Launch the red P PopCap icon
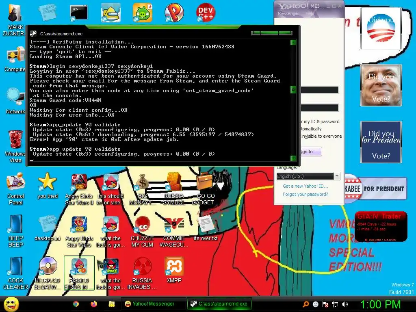This screenshot has width=416, height=312. 174,13
